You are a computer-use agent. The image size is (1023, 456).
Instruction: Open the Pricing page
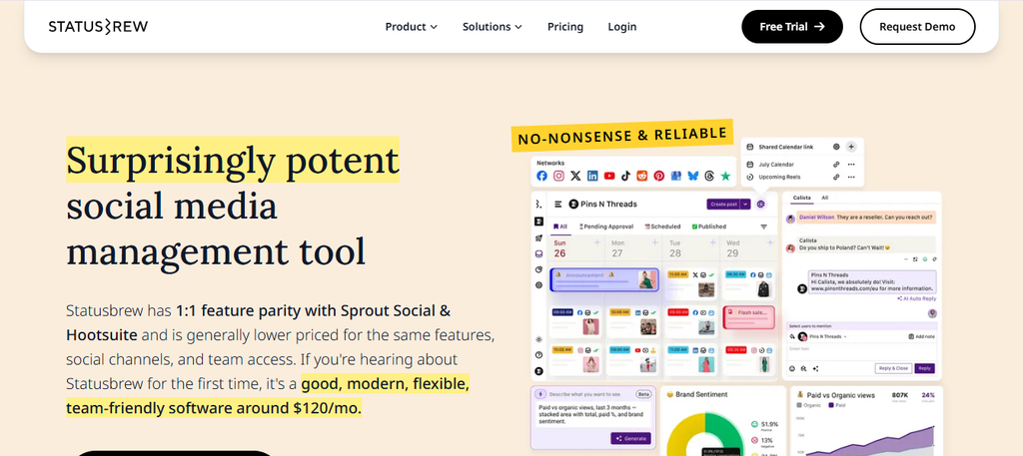pyautogui.click(x=565, y=27)
